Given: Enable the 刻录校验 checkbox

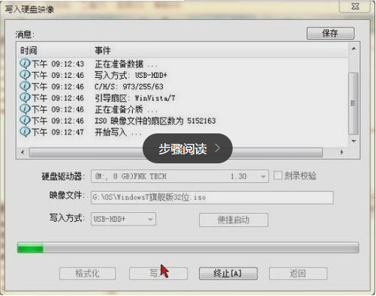Looking at the screenshot, I should pyautogui.click(x=278, y=175).
